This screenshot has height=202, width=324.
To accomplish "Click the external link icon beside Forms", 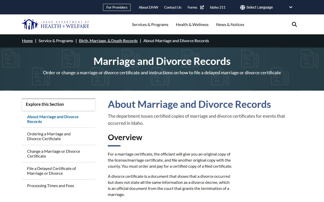I will coord(202,7).
